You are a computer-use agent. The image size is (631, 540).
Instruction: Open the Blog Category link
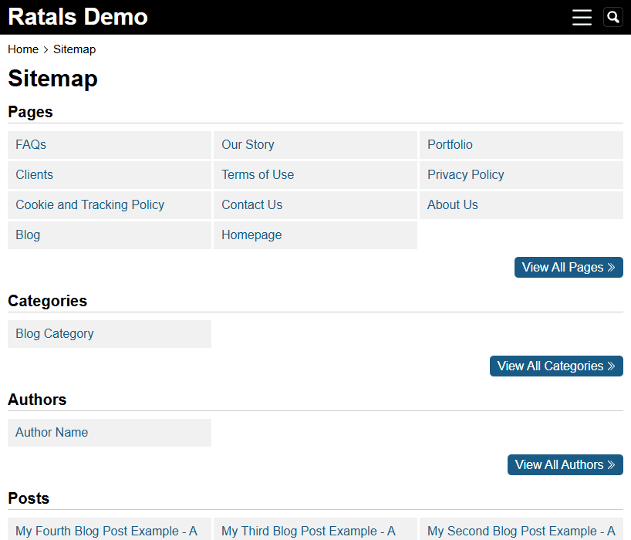point(110,334)
